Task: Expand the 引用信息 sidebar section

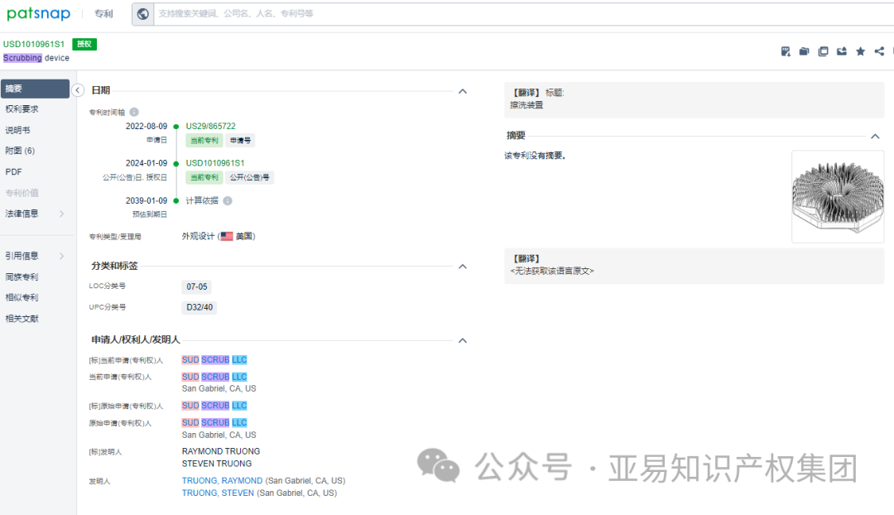Action: [x=33, y=255]
